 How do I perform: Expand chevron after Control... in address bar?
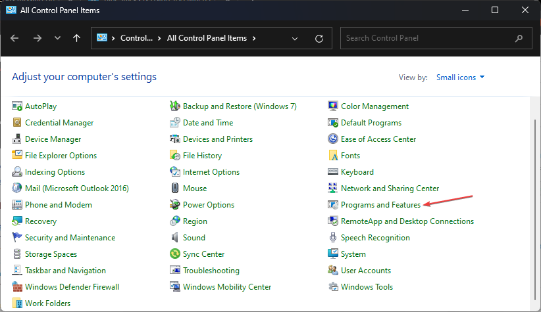(x=159, y=38)
